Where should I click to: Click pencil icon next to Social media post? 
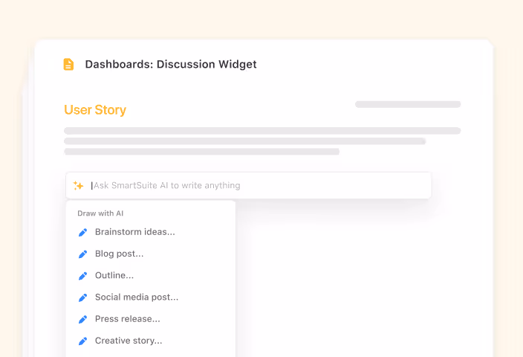coord(82,297)
